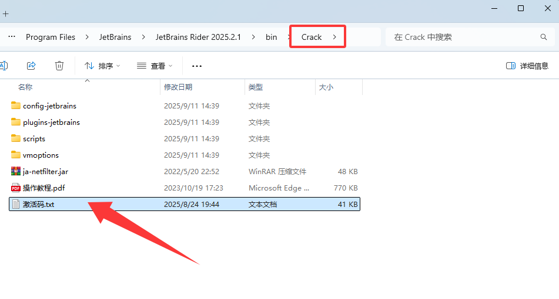Expand the chevron after JetBrains Rider 2025.2.1
Image resolution: width=559 pixels, height=299 pixels.
[x=253, y=37]
